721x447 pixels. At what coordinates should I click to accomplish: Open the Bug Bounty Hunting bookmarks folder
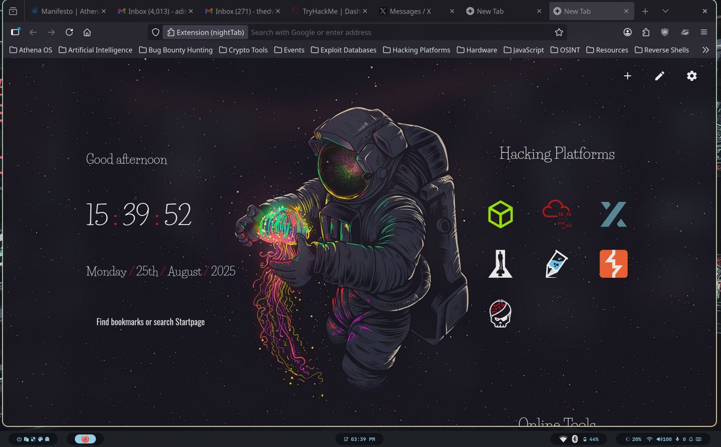point(175,50)
